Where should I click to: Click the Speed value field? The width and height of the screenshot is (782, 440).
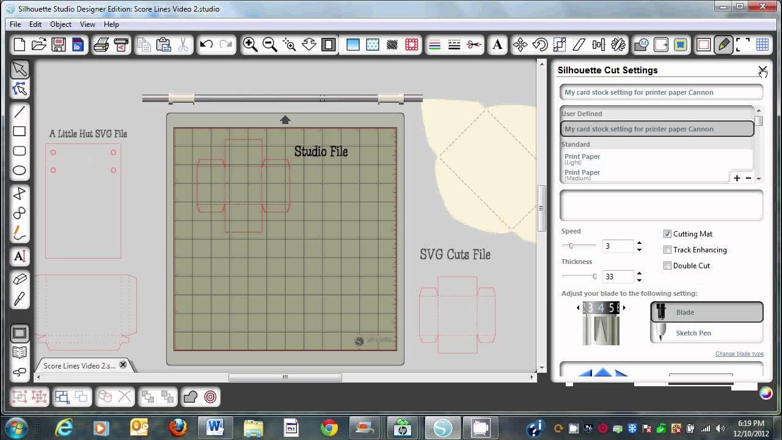click(x=618, y=246)
